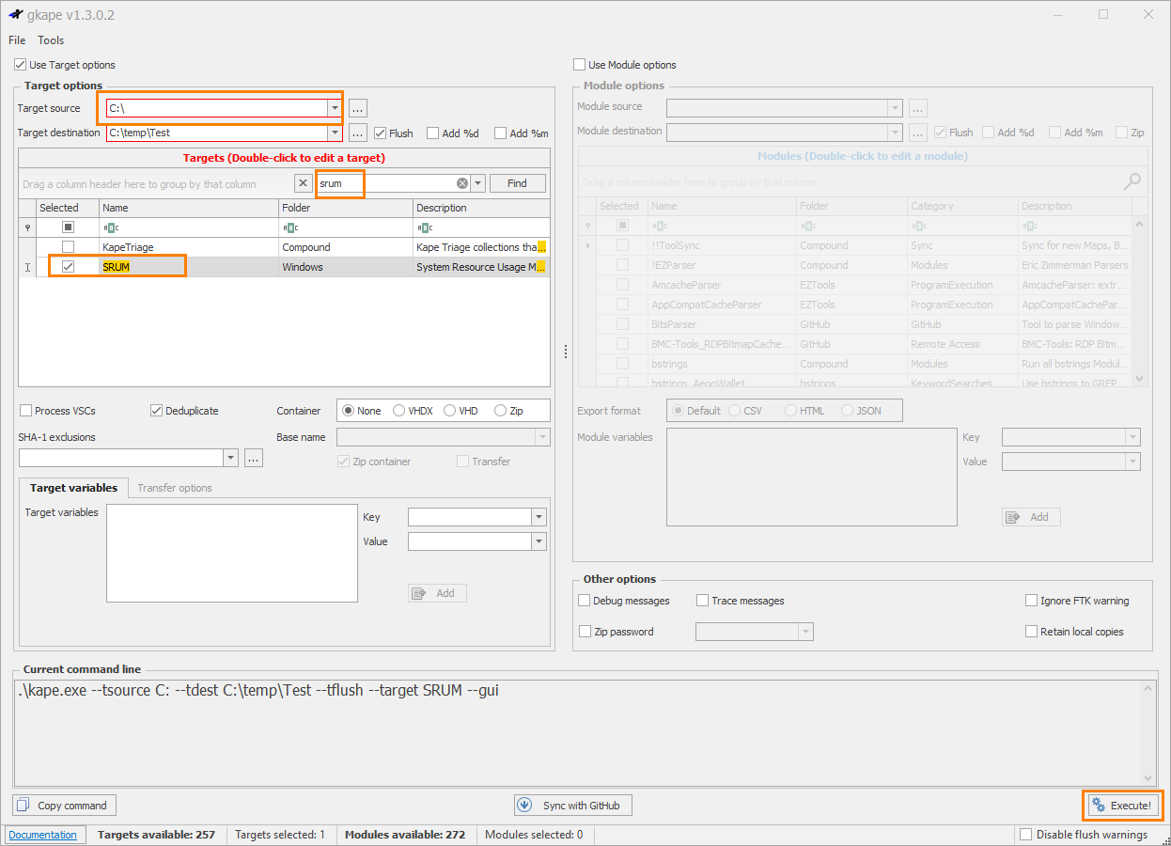Click the Windows folder cell

pos(346,267)
